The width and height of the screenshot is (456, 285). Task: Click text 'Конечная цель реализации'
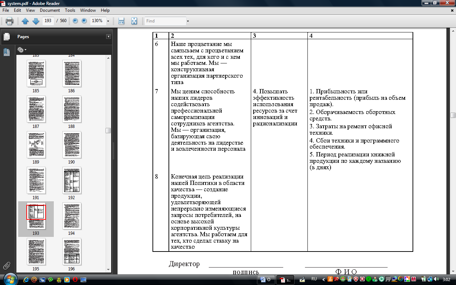pyautogui.click(x=207, y=176)
